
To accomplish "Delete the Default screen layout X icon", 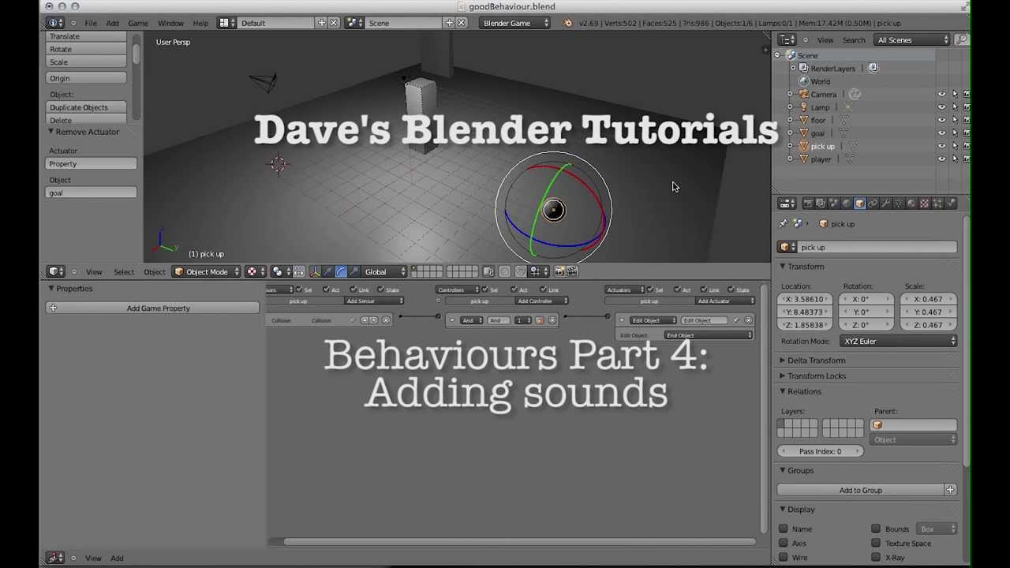I will (x=334, y=23).
